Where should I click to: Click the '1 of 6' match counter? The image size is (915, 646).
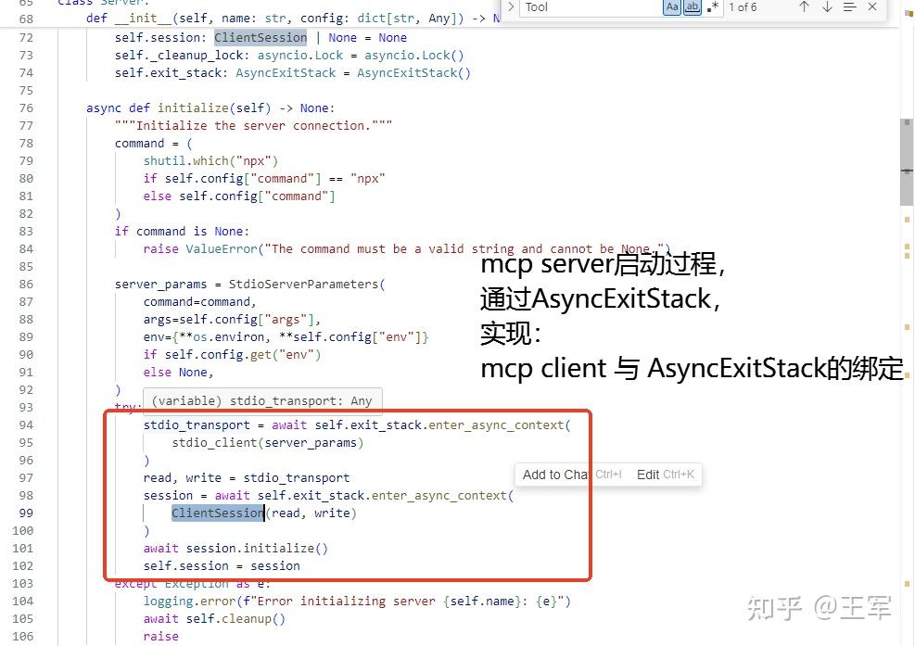(743, 7)
